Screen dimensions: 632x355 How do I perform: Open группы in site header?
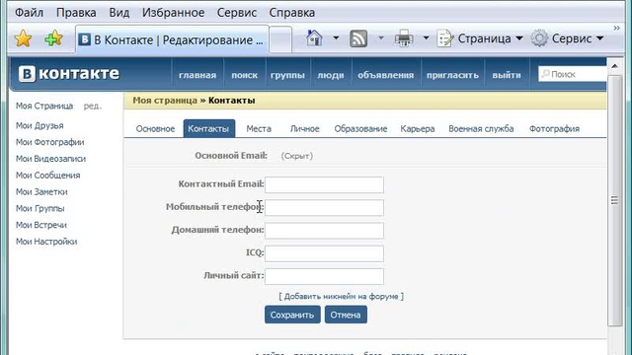click(x=287, y=75)
